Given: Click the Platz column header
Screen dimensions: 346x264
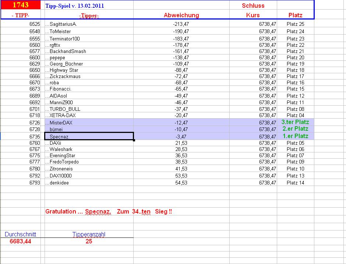Looking at the screenshot, I should pyautogui.click(x=295, y=15).
